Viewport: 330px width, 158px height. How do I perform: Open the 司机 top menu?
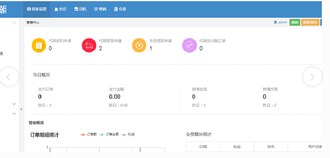(x=80, y=9)
